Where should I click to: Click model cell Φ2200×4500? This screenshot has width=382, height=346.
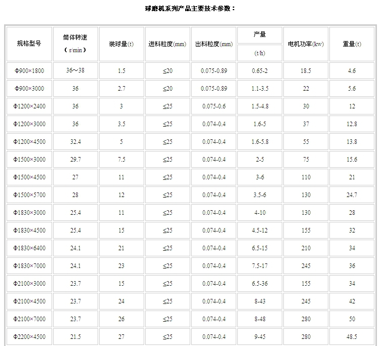(29, 337)
